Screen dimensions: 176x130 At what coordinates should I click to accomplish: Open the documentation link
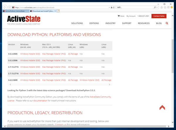40,101
